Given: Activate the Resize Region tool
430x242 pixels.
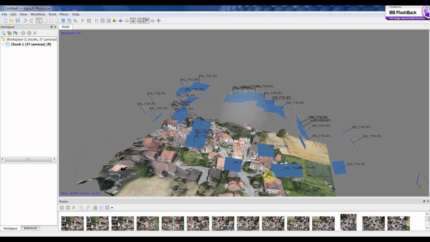Looking at the screenshot, I should [63, 21].
